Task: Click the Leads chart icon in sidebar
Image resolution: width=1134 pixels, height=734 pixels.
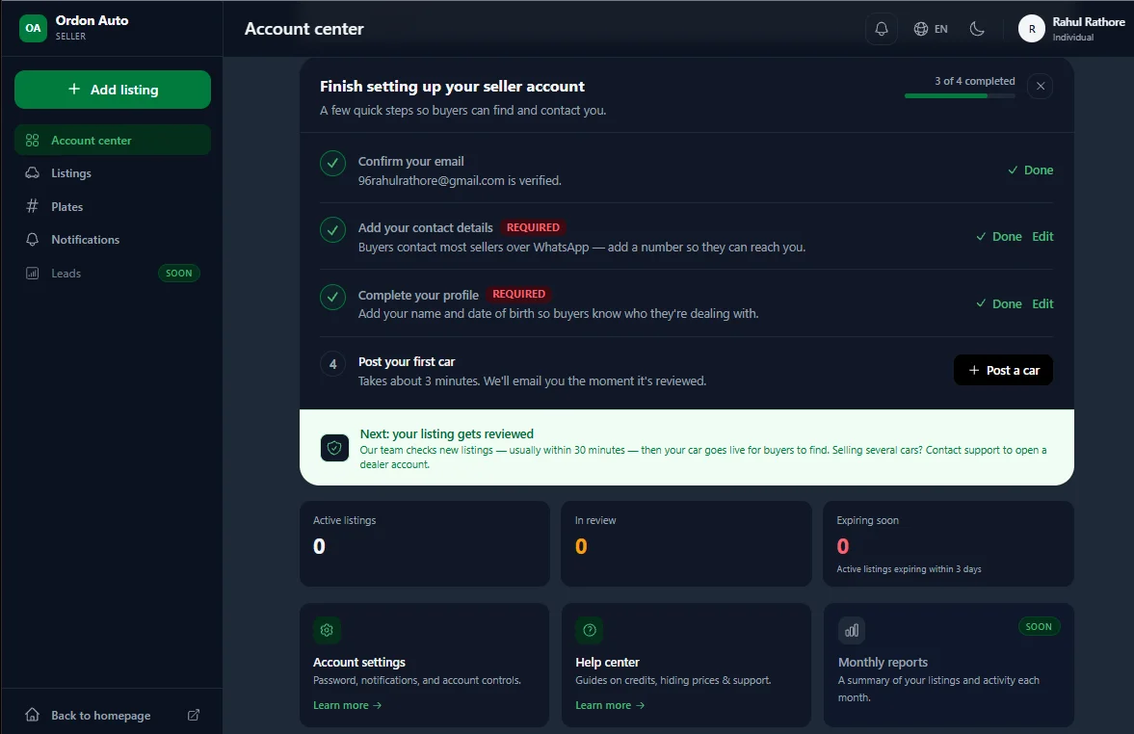Action: coord(33,274)
